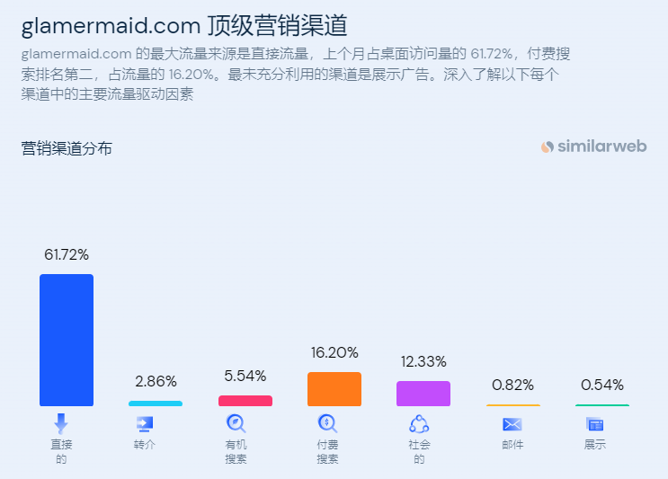Screen dimensions: 668x479
Task: Click the direct traffic download-arrow icon
Action: click(61, 423)
